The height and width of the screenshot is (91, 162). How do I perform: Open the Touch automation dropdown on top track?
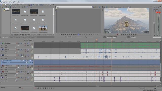30,45
